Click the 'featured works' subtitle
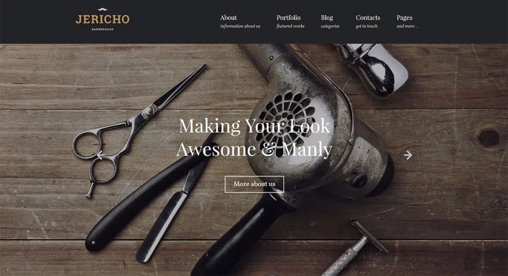The height and width of the screenshot is (276, 508). [x=290, y=26]
